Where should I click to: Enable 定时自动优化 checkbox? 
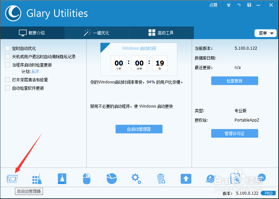click(8, 48)
